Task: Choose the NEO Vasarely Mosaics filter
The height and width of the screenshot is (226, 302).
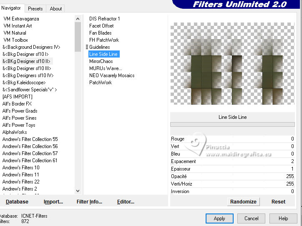Action: tap(112, 75)
